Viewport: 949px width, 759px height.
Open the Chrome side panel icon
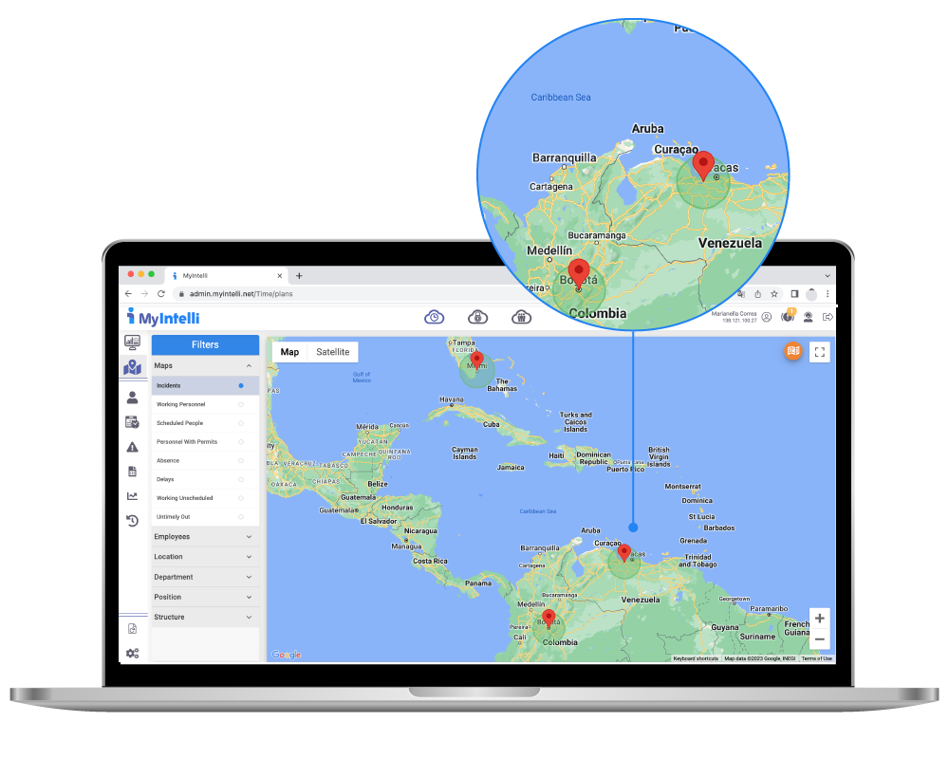[x=794, y=294]
